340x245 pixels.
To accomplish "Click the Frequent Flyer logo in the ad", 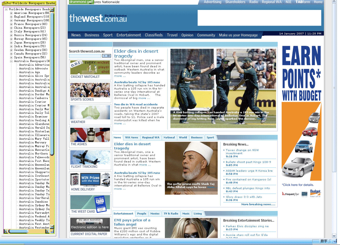I will [291, 194].
